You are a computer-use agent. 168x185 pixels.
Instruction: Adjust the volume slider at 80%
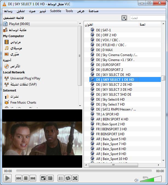click(151, 179)
